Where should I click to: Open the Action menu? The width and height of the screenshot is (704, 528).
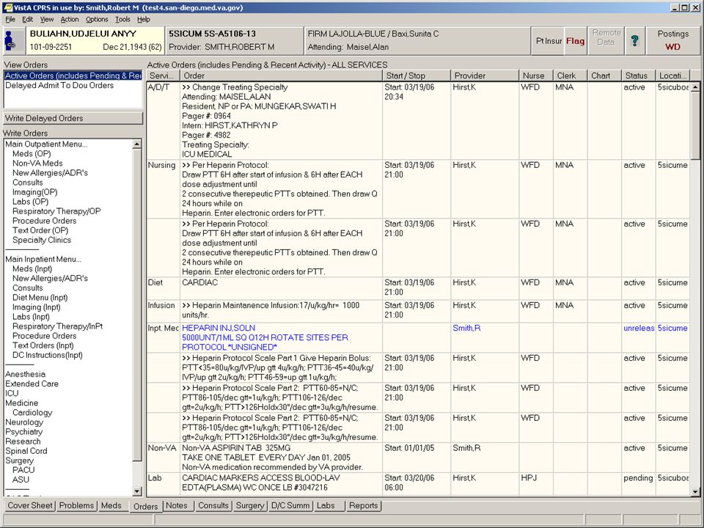pos(70,19)
